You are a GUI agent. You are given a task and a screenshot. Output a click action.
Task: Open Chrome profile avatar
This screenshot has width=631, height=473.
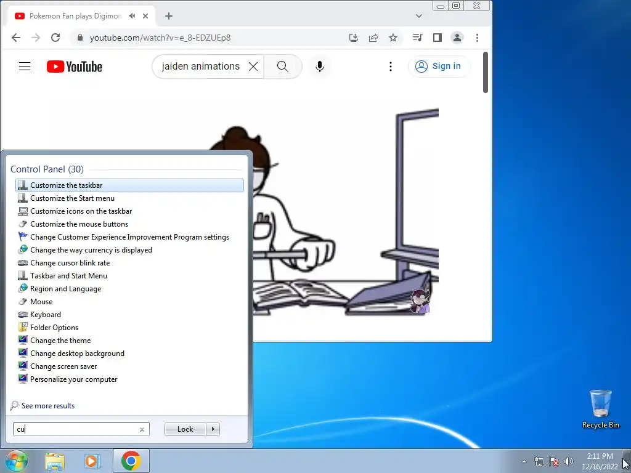click(457, 38)
